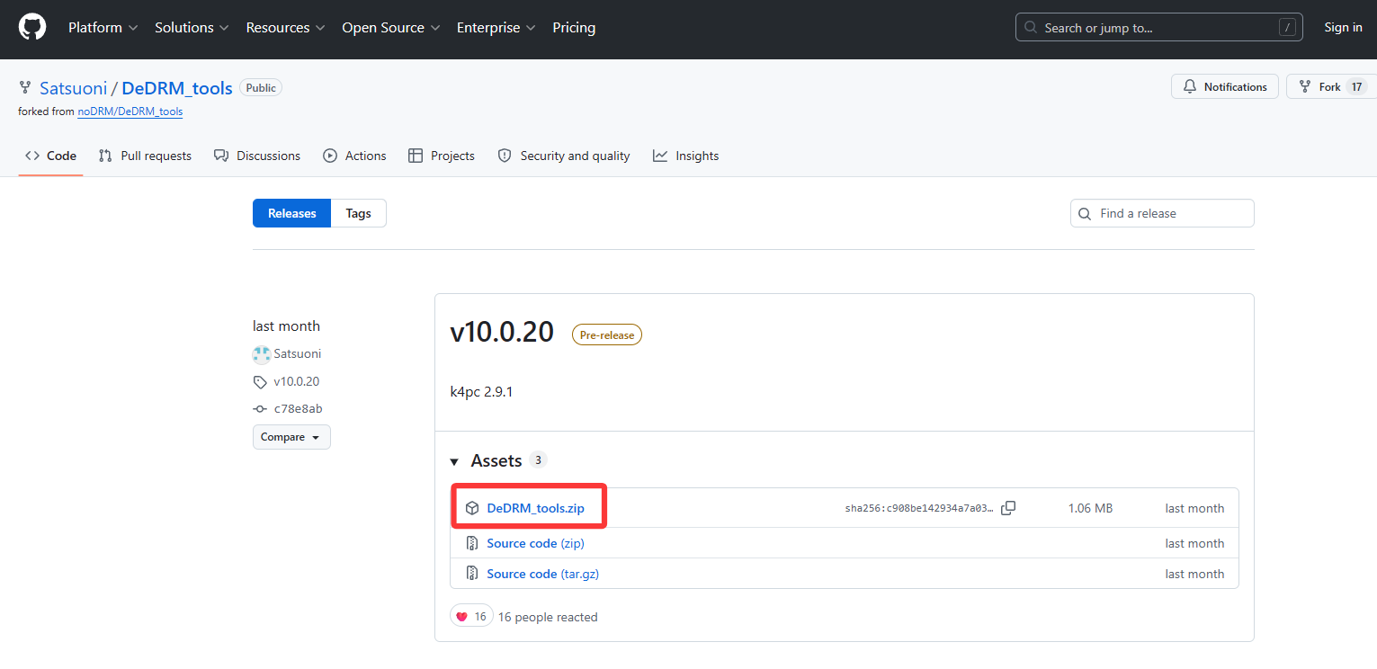
Task: Open Satsuoni author link in release sidebar
Action: (298, 354)
